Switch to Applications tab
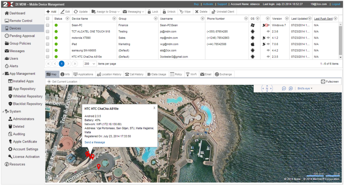This screenshot has height=185, width=344. coord(83,74)
